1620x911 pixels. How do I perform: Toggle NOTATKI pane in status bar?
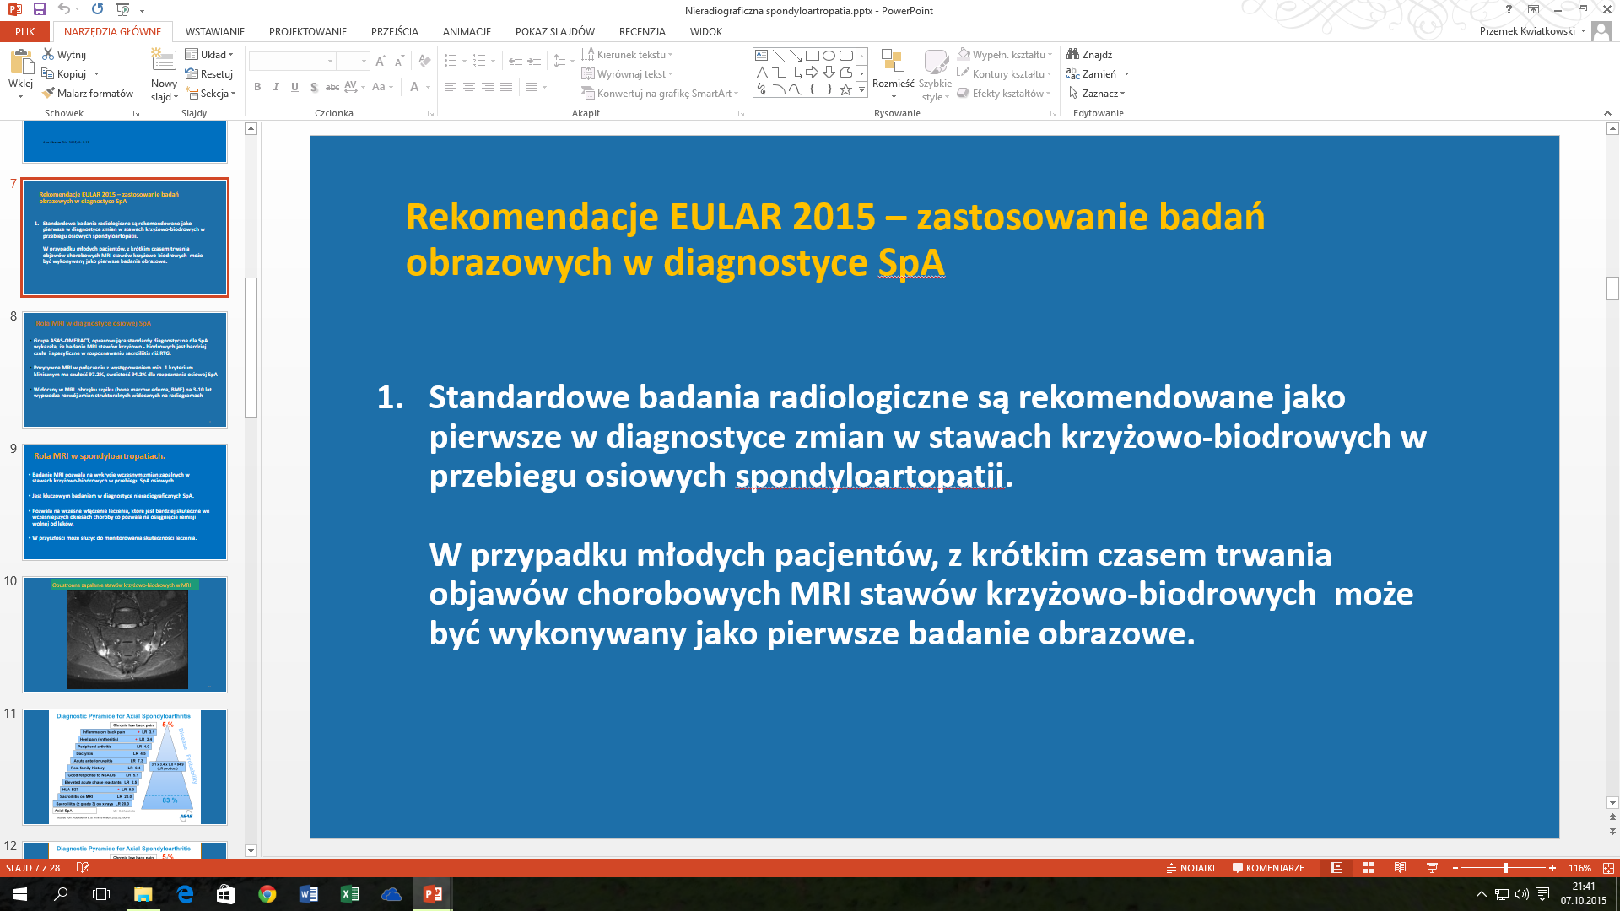click(x=1191, y=868)
